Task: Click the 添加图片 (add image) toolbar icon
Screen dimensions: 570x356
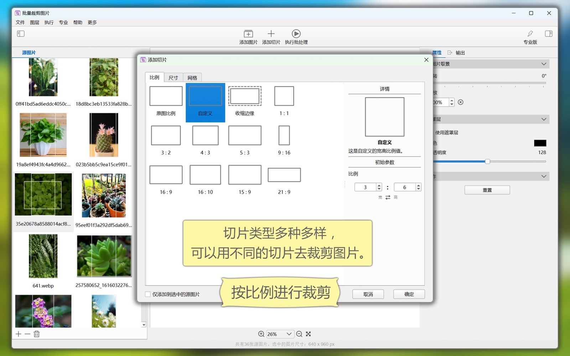Action: point(248,34)
